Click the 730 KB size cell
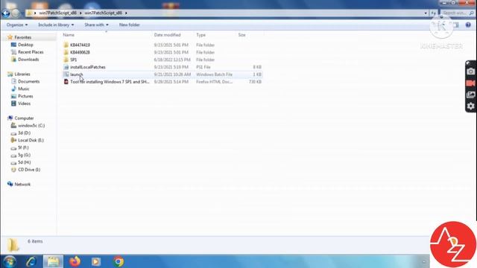The height and width of the screenshot is (268, 477). click(255, 82)
